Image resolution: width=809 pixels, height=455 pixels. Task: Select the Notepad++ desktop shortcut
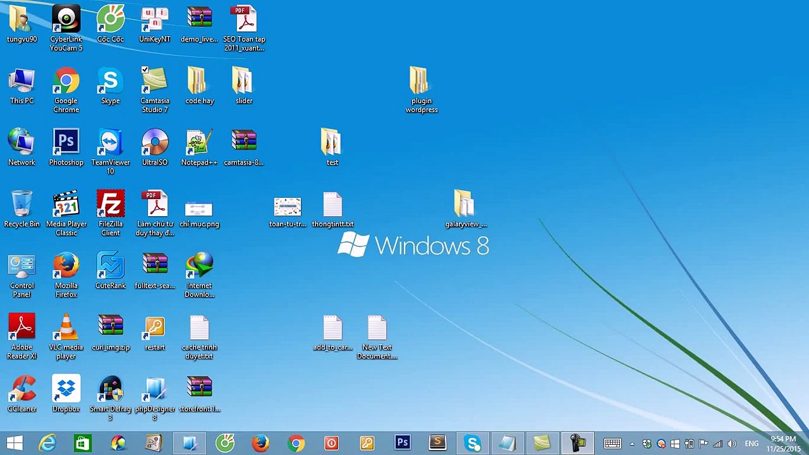(199, 148)
